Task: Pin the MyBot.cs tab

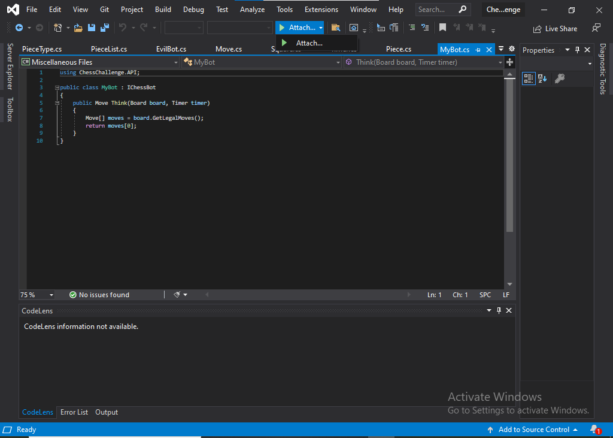Action: click(478, 50)
